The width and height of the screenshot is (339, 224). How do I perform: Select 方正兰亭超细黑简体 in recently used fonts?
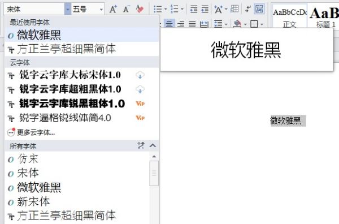coord(81,49)
